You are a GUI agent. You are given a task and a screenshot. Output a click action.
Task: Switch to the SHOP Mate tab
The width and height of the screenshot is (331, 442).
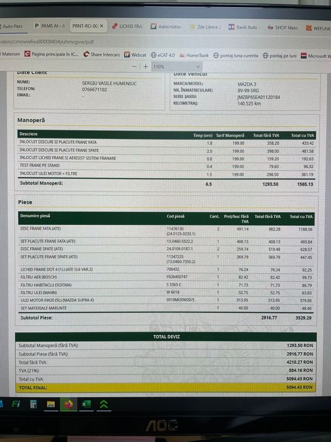pyautogui.click(x=282, y=28)
